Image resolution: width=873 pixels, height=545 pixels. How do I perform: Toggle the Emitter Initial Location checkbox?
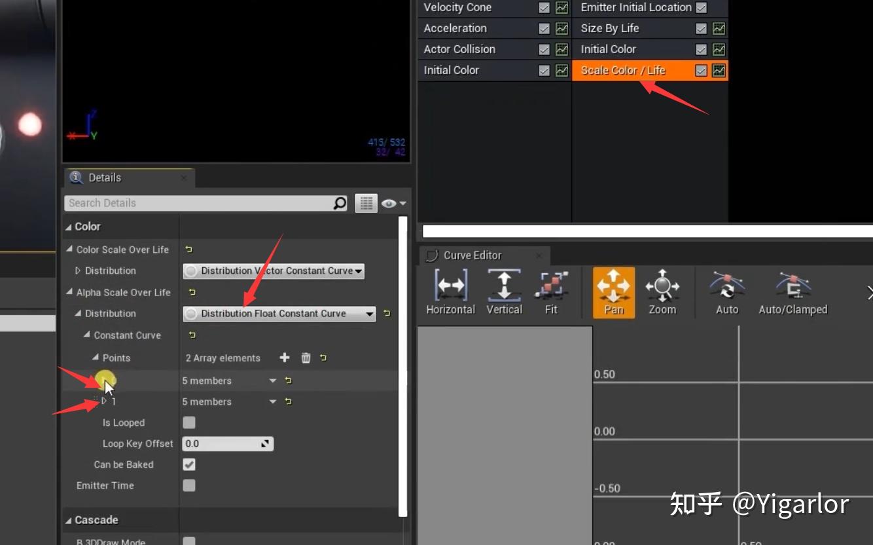pyautogui.click(x=701, y=8)
